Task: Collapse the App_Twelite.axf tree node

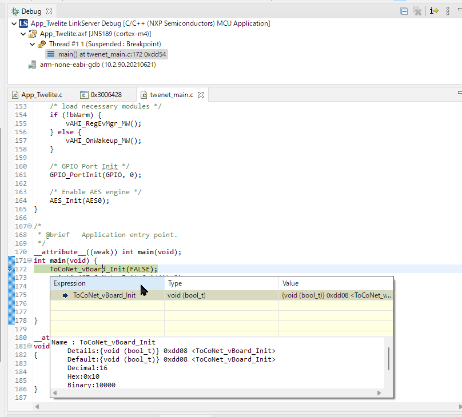Action: point(23,34)
